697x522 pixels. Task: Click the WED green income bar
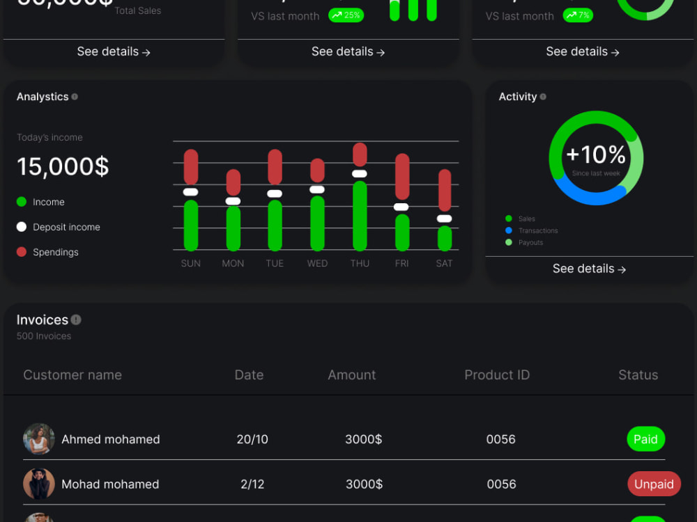coord(317,223)
